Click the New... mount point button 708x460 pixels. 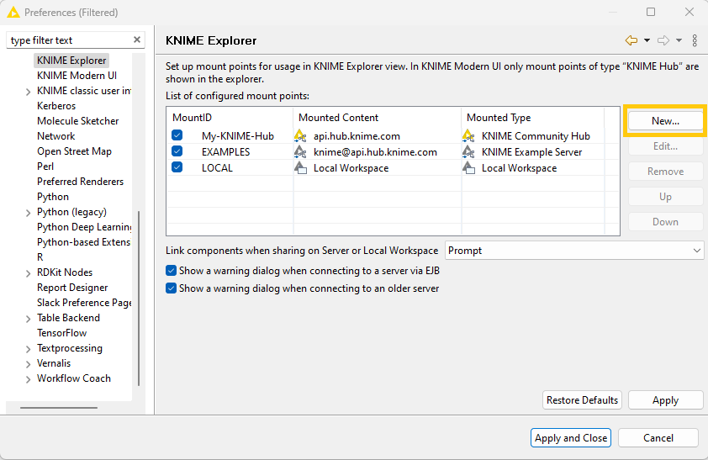pyautogui.click(x=665, y=121)
